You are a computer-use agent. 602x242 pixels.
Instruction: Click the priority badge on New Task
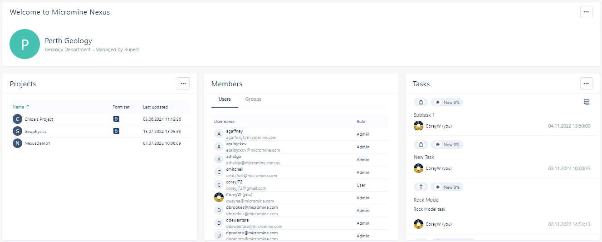(x=421, y=144)
